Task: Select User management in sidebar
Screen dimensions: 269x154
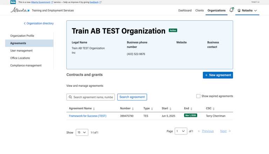Action: pos(21,51)
